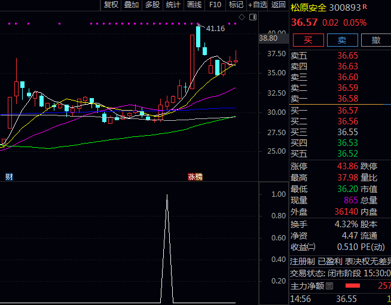Open F10 company information
The height and width of the screenshot is (305, 391).
[215, 5]
